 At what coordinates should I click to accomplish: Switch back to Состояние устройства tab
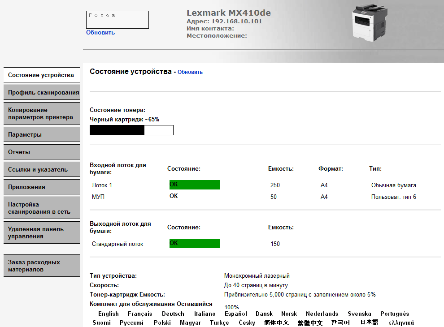point(41,75)
